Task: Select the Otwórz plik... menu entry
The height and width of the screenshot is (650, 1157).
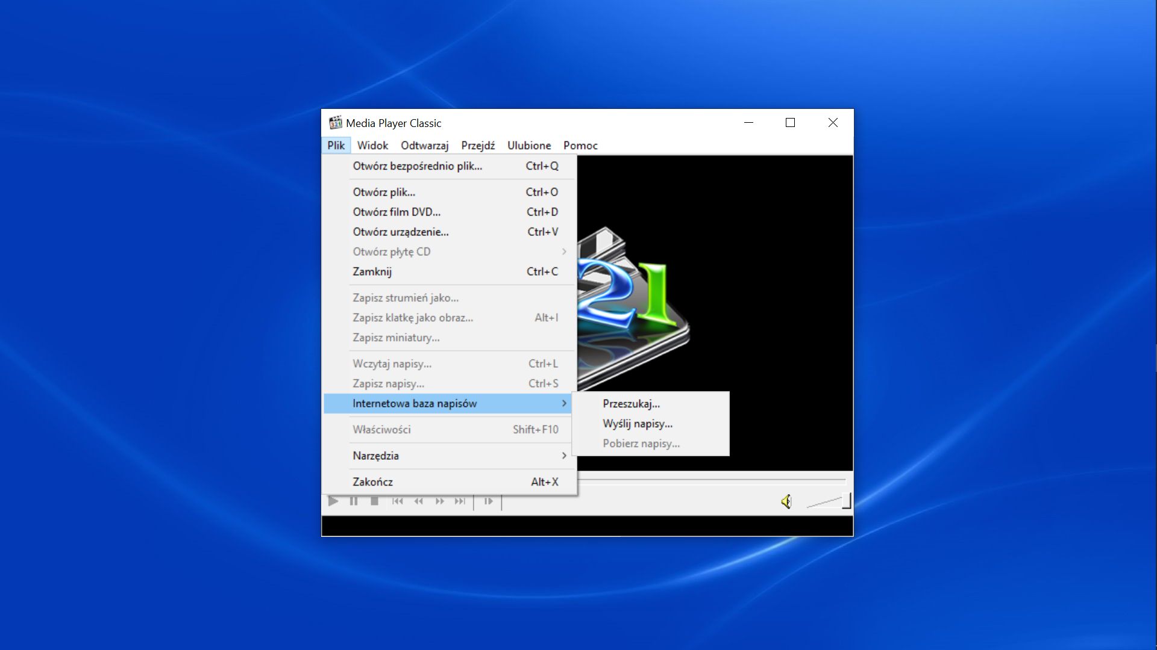Action: pyautogui.click(x=450, y=192)
